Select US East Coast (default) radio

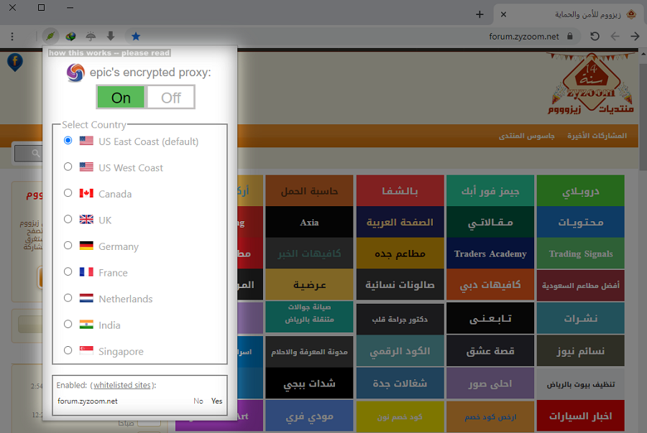[68, 141]
